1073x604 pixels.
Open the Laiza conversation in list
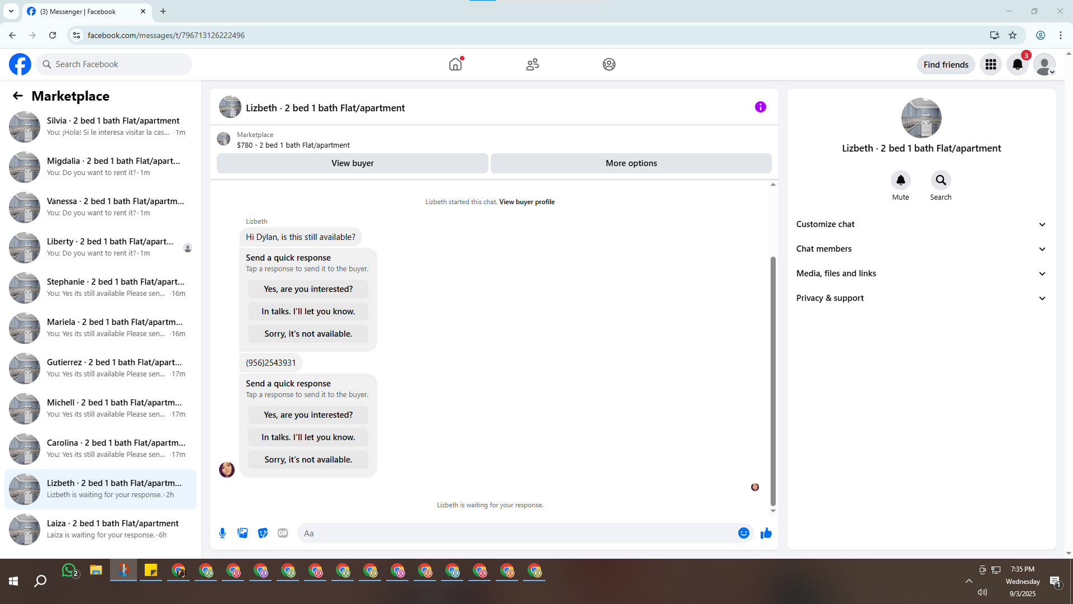click(101, 529)
